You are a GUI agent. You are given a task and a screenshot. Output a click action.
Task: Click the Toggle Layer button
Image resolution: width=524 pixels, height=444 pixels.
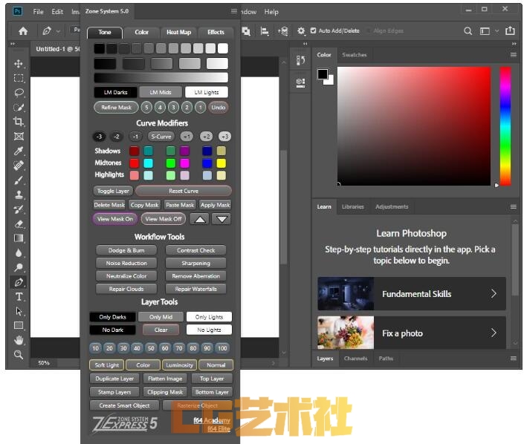(113, 191)
